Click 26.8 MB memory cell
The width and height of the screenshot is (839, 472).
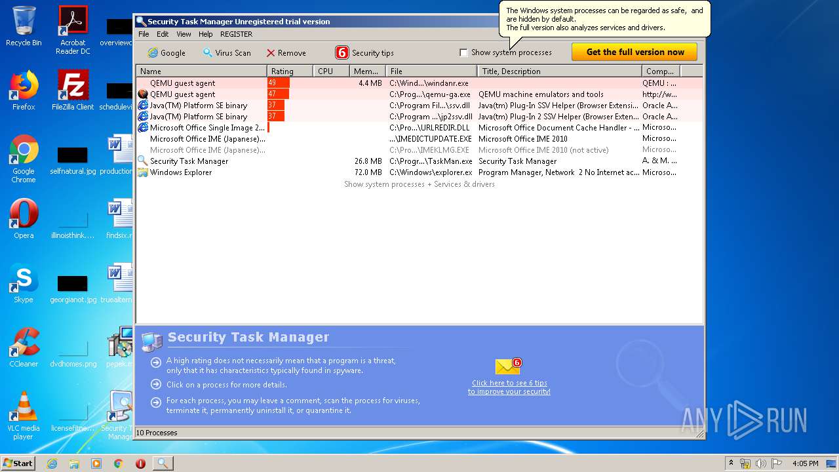click(368, 161)
